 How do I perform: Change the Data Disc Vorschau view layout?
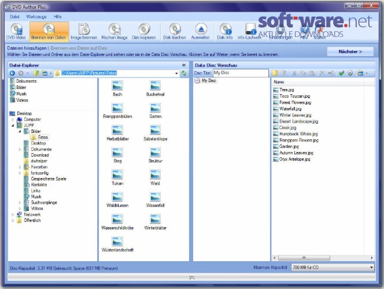pos(360,73)
